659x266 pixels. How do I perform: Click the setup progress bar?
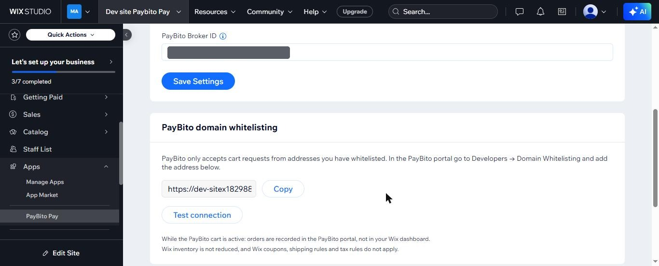click(63, 72)
